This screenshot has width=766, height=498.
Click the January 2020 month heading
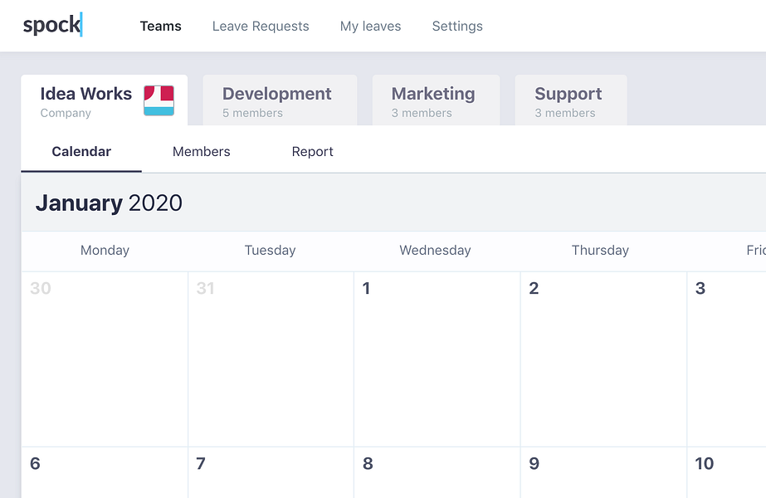[109, 203]
